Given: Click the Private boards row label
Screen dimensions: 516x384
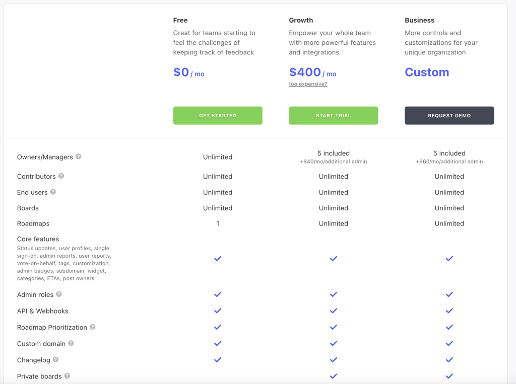Looking at the screenshot, I should (39, 376).
